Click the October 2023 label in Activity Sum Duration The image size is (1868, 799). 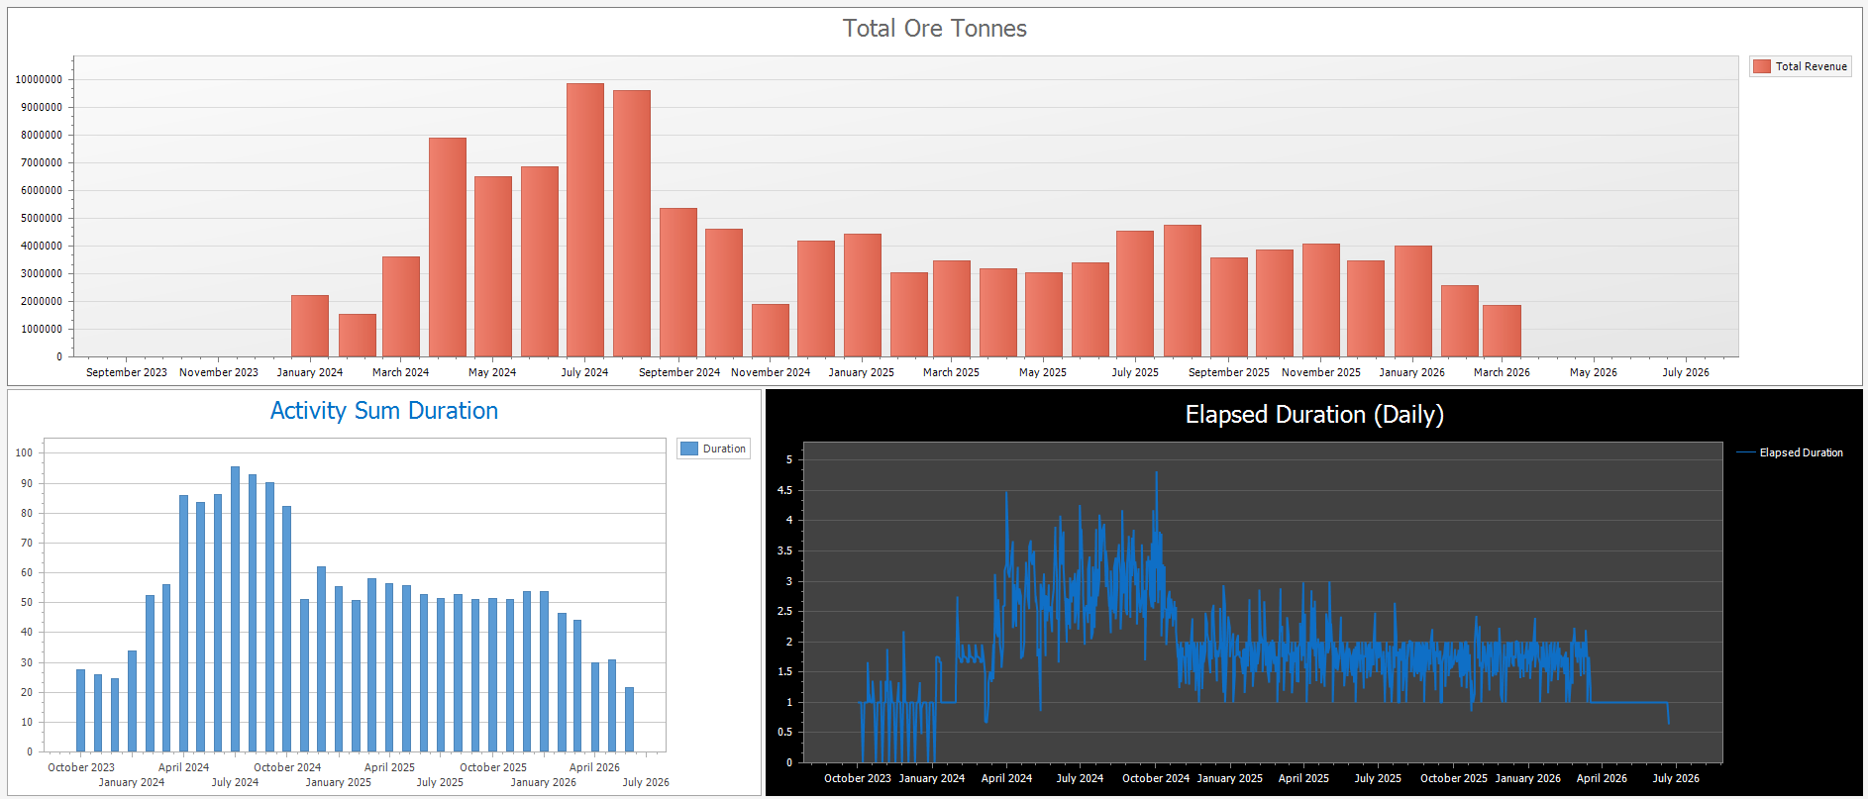(81, 767)
